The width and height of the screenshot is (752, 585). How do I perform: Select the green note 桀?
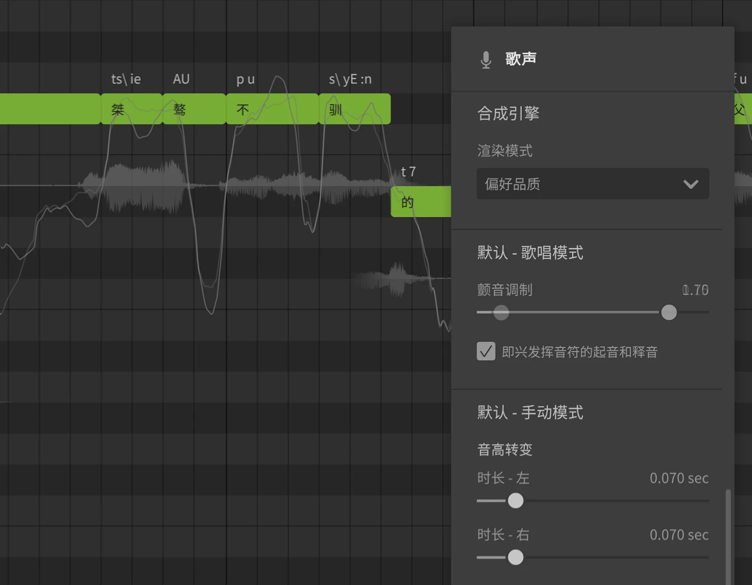[x=132, y=109]
